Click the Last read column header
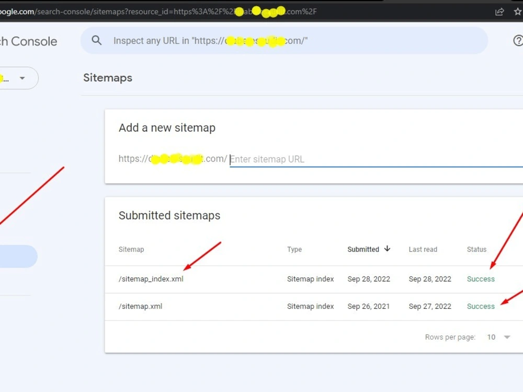This screenshot has width=523, height=392. coord(423,249)
